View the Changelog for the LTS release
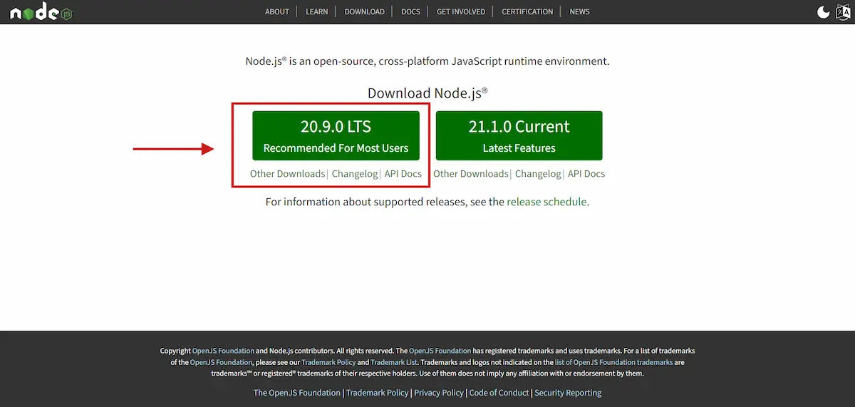This screenshot has width=855, height=407. (355, 173)
